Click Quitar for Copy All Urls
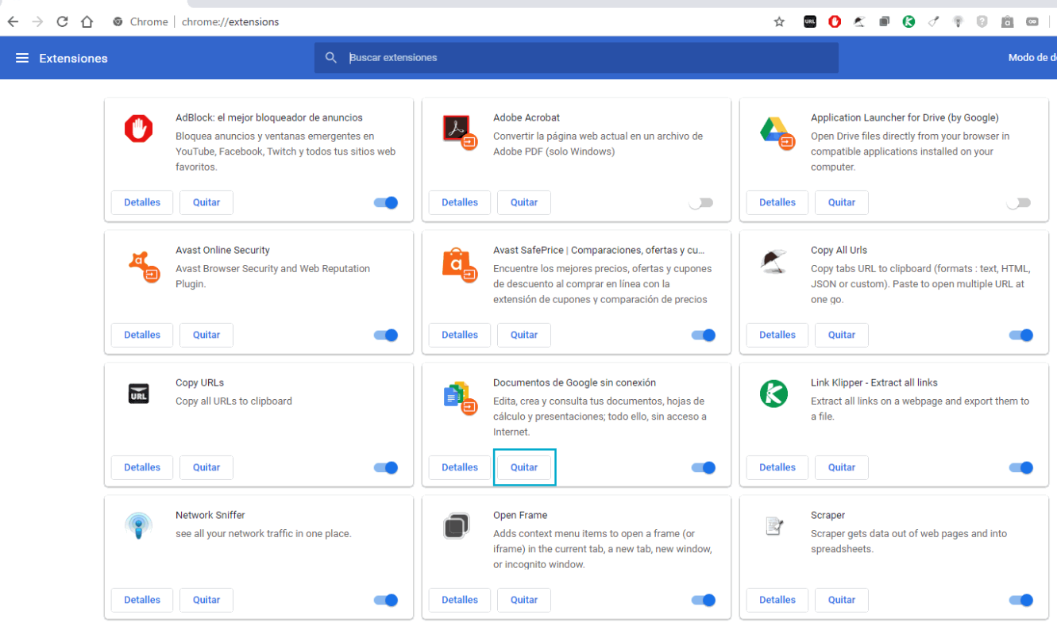The width and height of the screenshot is (1057, 626). point(842,335)
